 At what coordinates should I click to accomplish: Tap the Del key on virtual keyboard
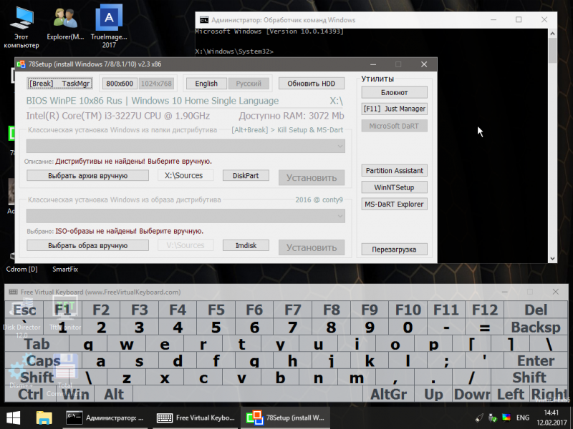536,310
